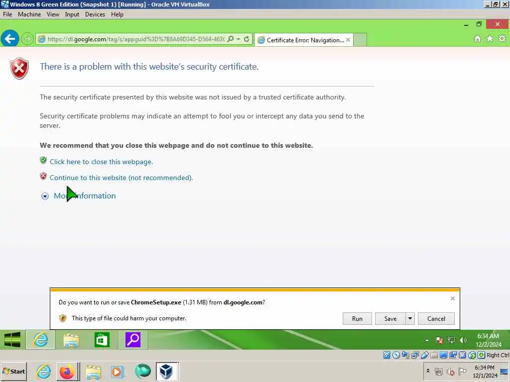Click Internet Explorer's Forward arrow button
Viewport: 510px width, 382px height.
click(27, 39)
